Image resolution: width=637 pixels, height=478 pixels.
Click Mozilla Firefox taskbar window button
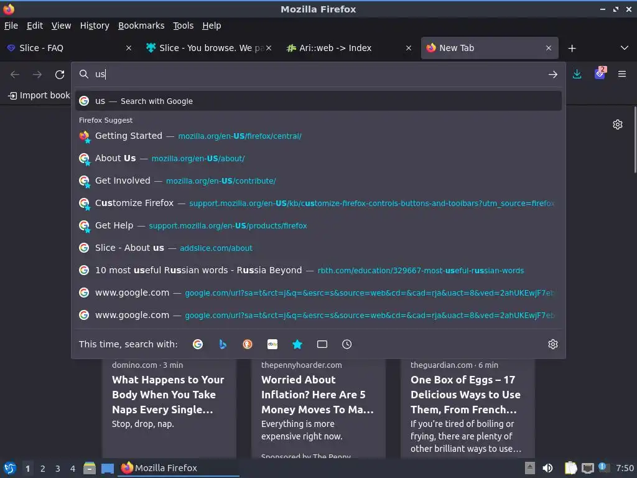(x=179, y=468)
